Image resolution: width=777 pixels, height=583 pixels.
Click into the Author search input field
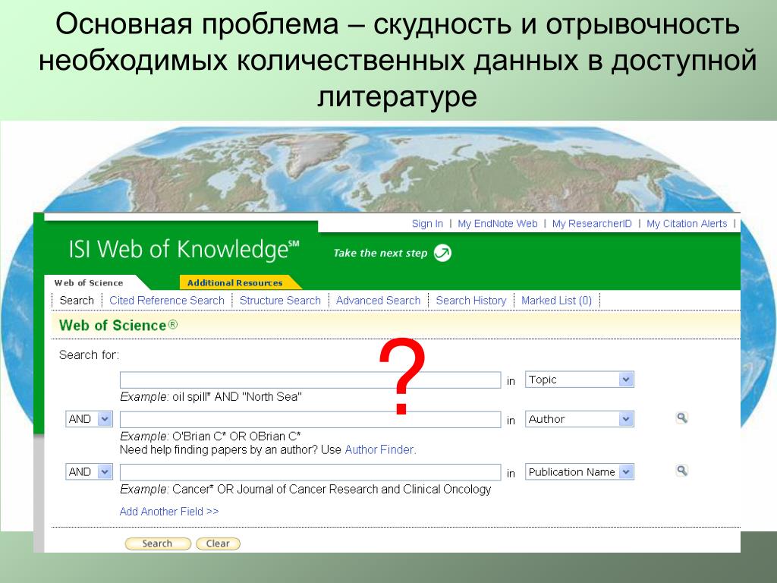[310, 419]
